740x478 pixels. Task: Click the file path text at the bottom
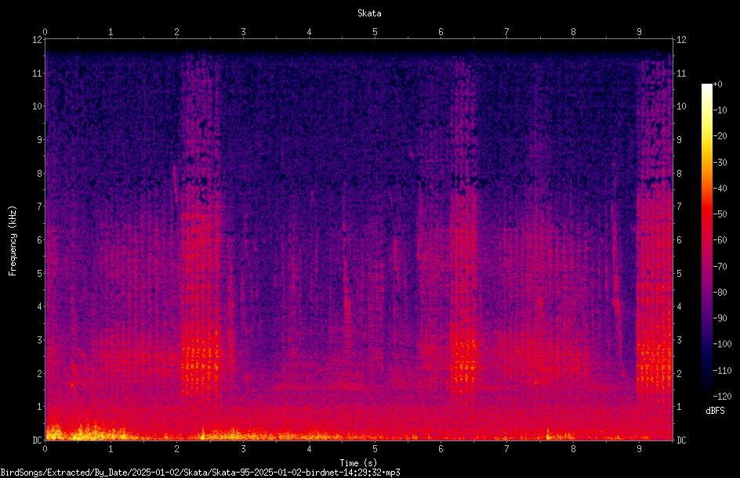coord(200,473)
